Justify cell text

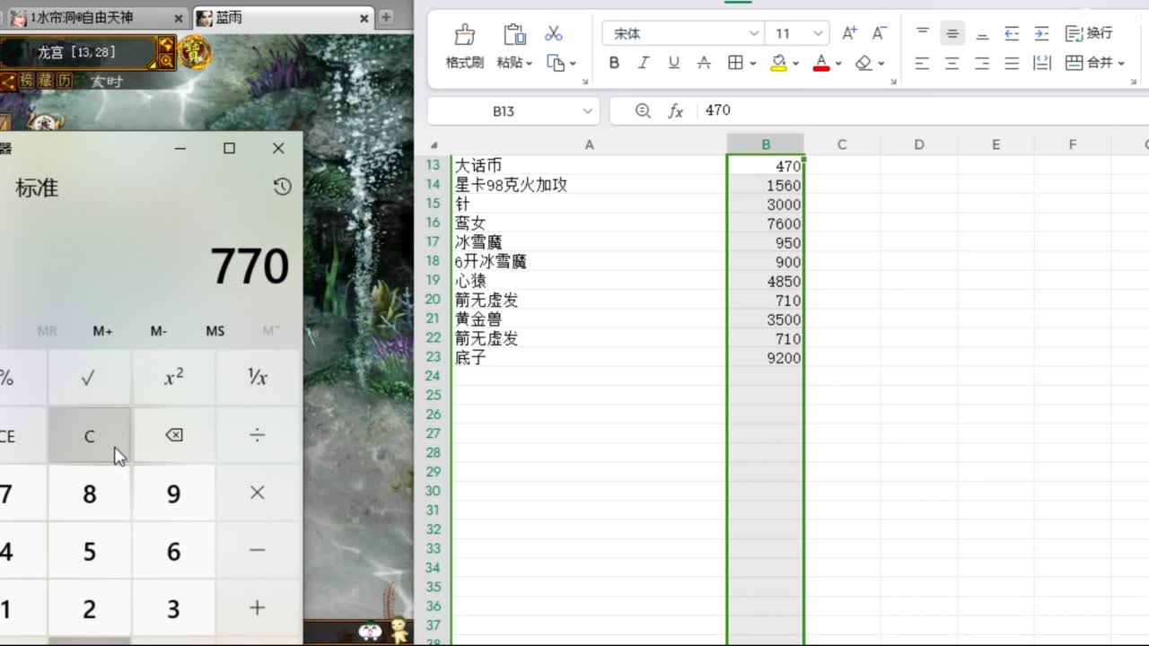(1012, 63)
